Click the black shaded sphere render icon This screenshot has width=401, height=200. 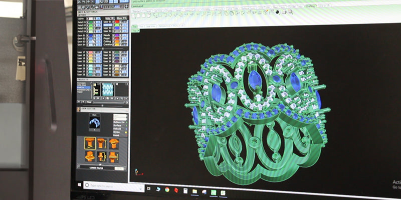point(277,12)
